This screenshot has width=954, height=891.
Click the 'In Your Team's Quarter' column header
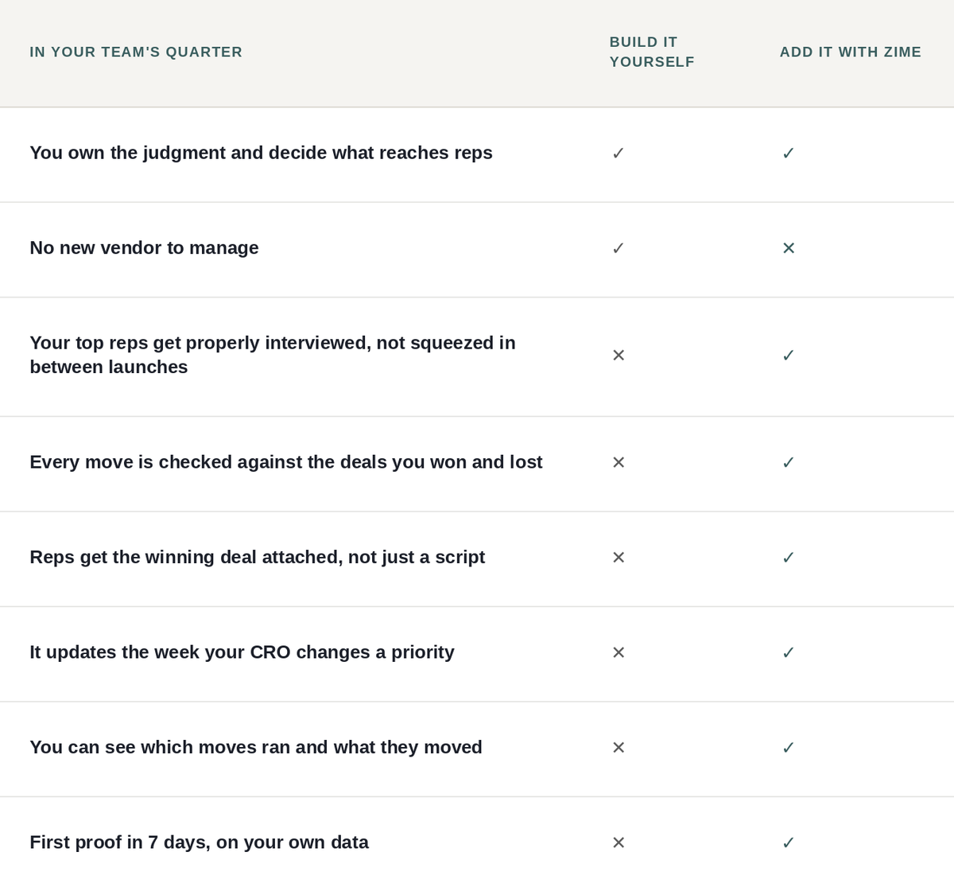136,52
